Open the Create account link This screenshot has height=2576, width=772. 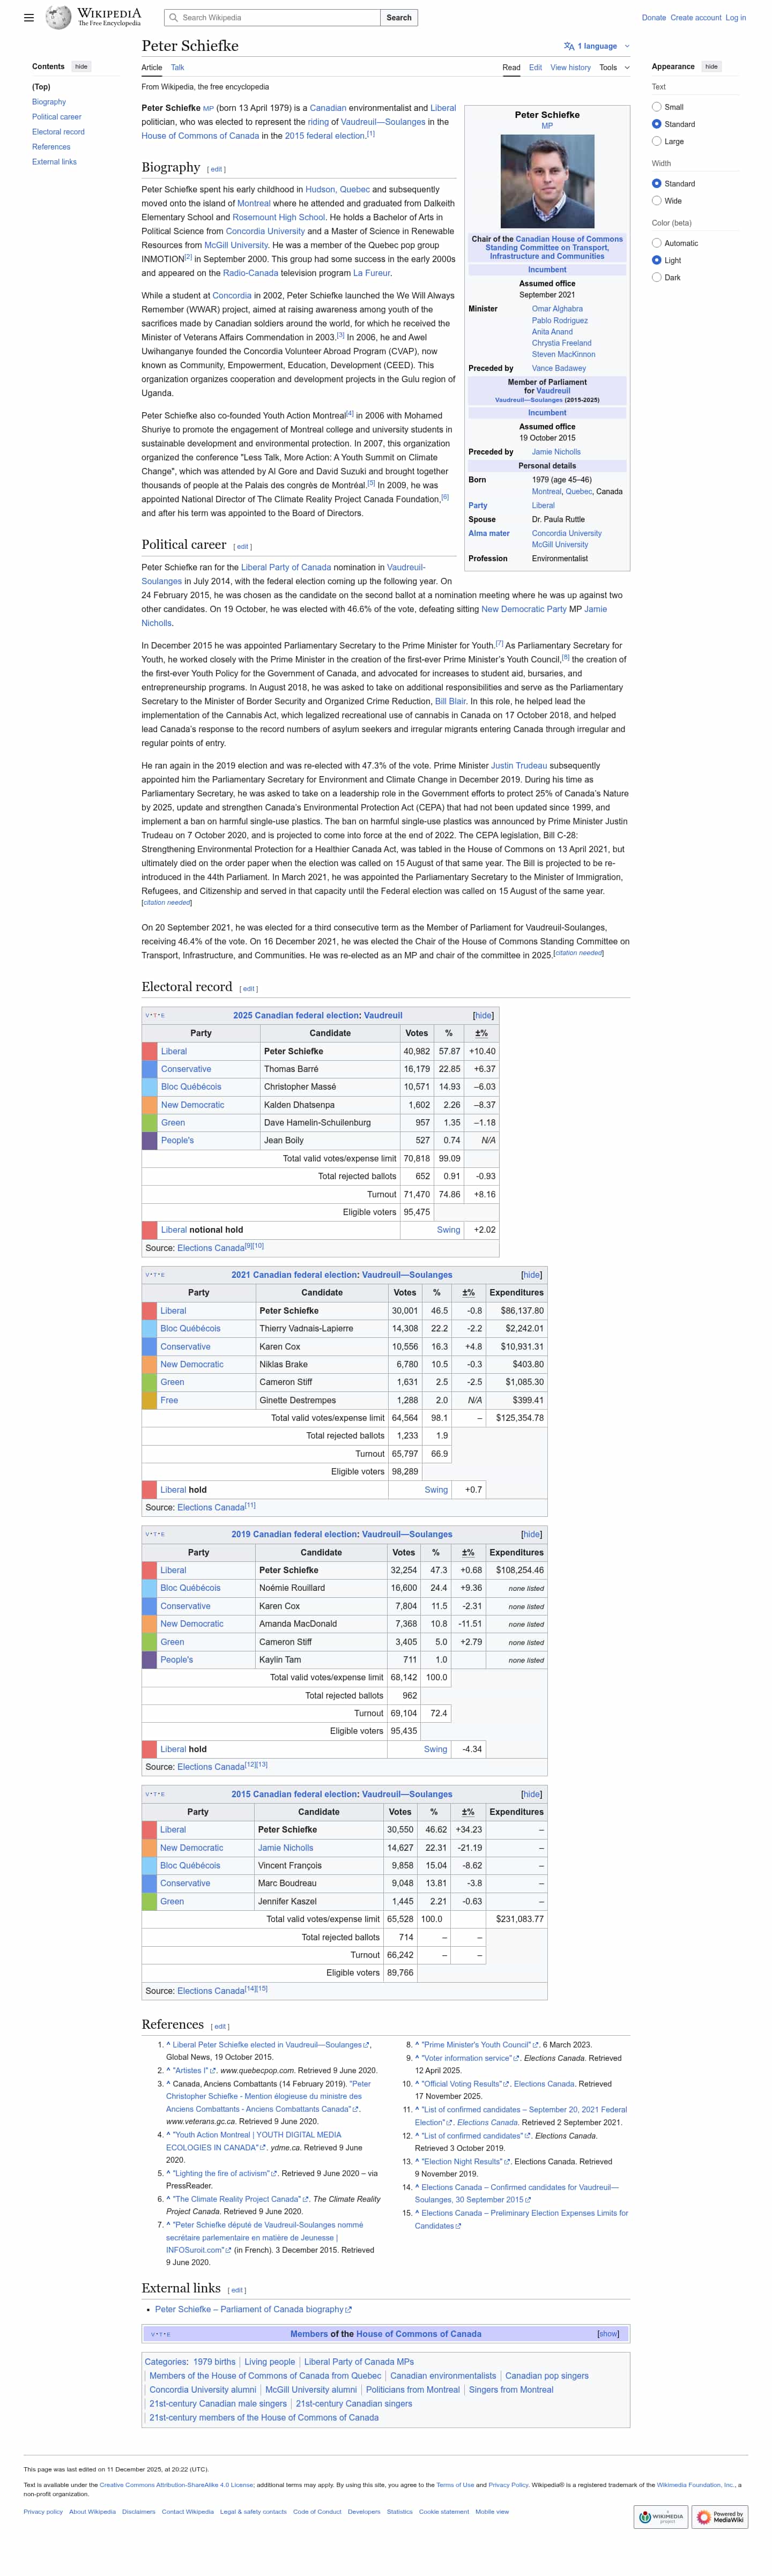[695, 18]
